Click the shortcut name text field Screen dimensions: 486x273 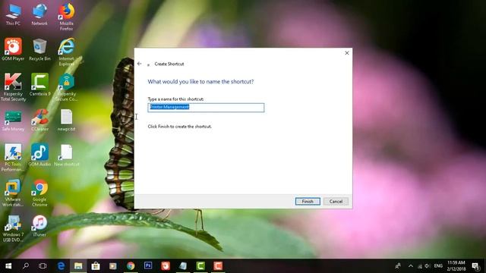(206, 108)
